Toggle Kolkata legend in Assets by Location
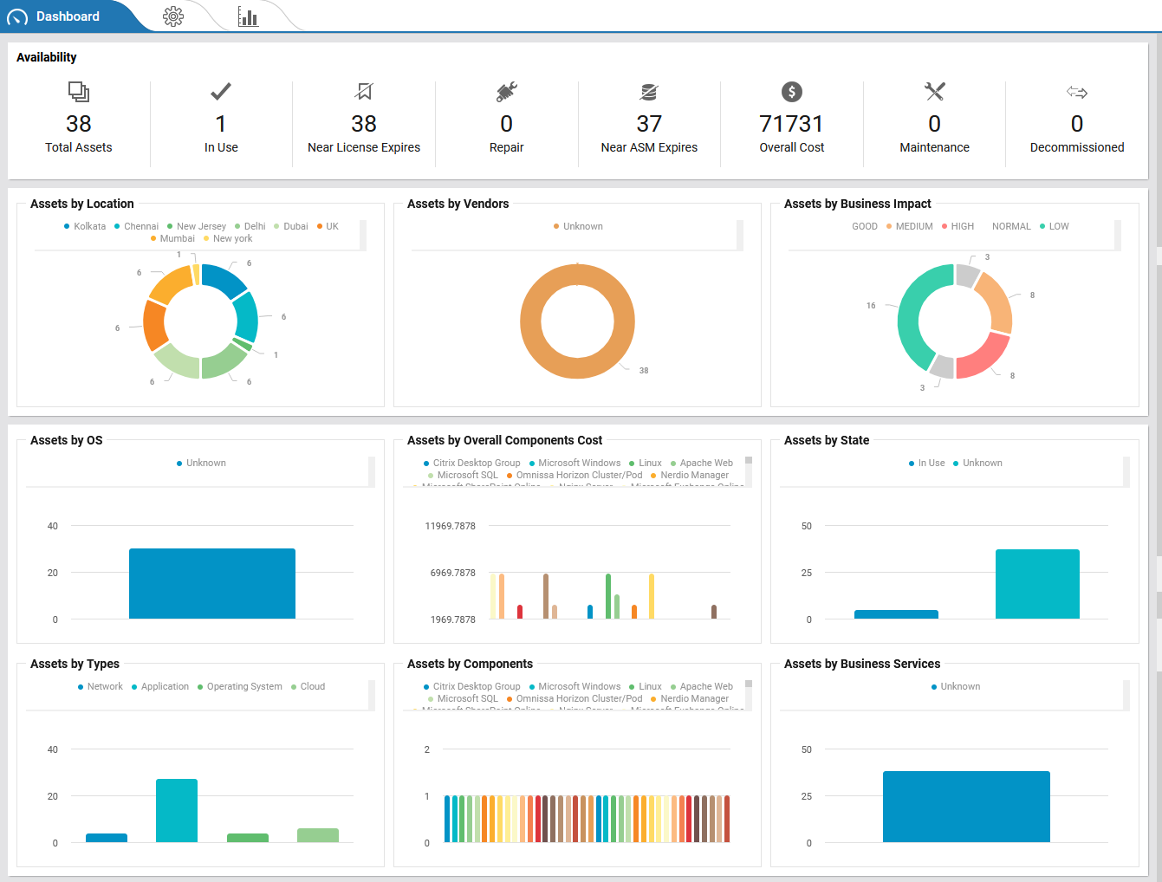 coord(85,226)
